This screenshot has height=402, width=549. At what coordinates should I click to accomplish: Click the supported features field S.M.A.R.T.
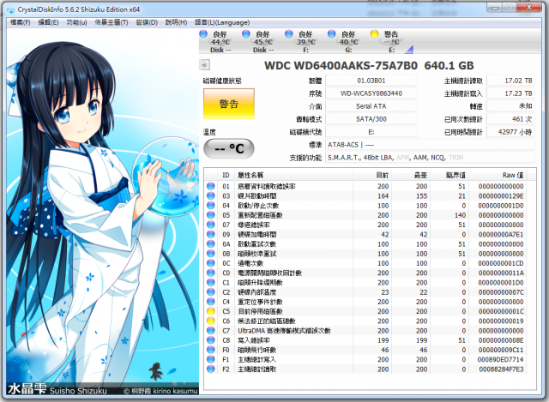coord(430,158)
